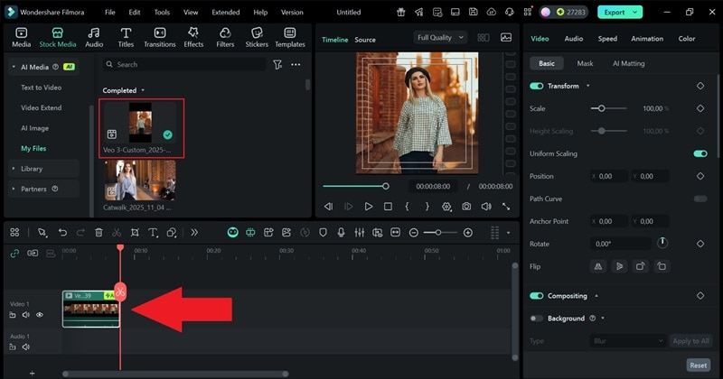Open the Effects panel
The width and height of the screenshot is (723, 379).
(x=193, y=37)
